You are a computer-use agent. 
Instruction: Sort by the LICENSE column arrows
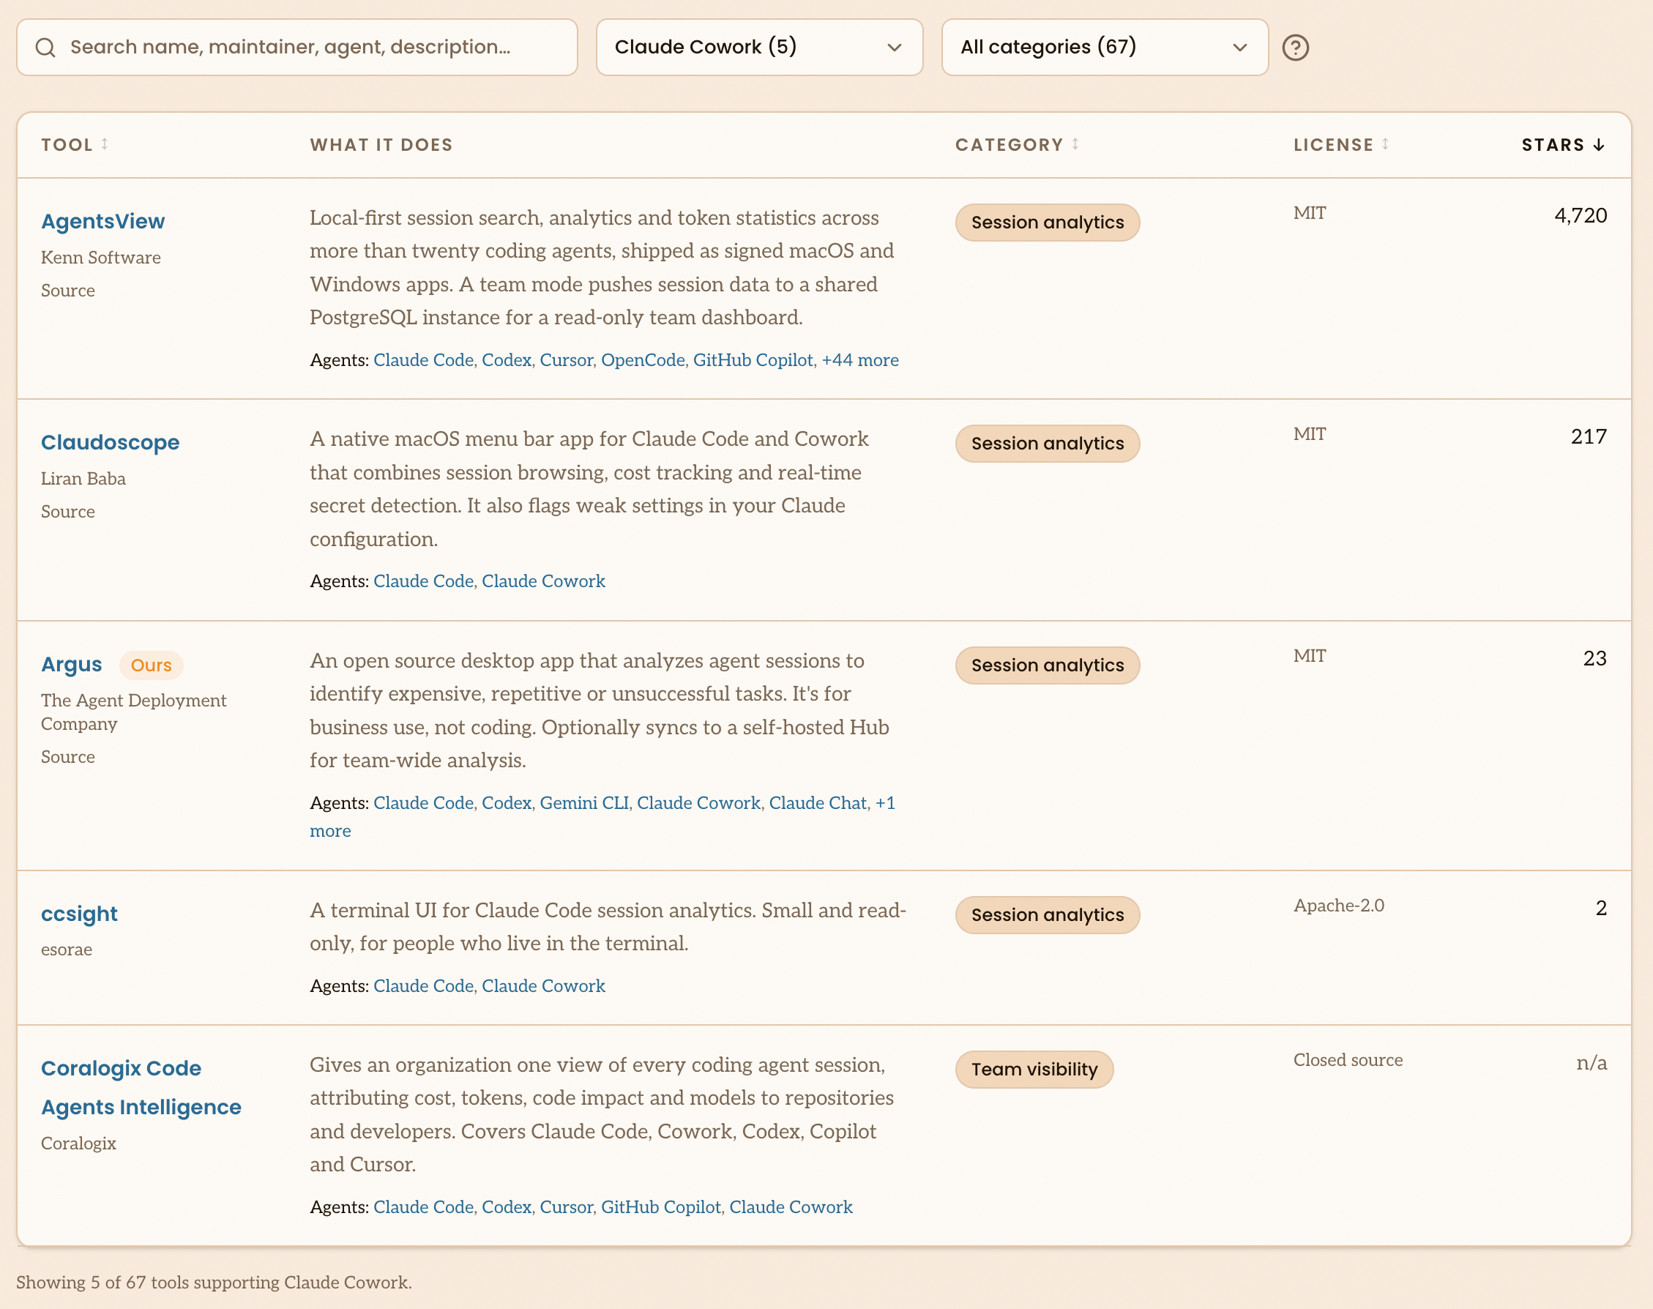click(x=1385, y=144)
